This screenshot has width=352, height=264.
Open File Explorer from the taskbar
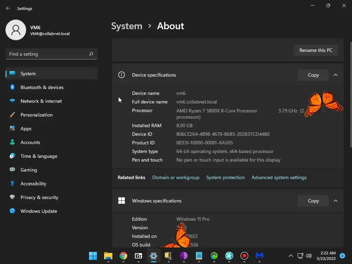108,256
